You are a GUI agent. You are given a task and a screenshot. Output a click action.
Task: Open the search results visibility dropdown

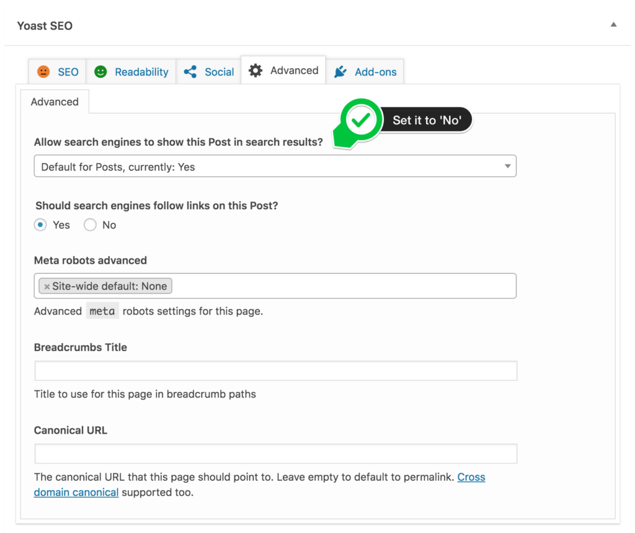275,166
